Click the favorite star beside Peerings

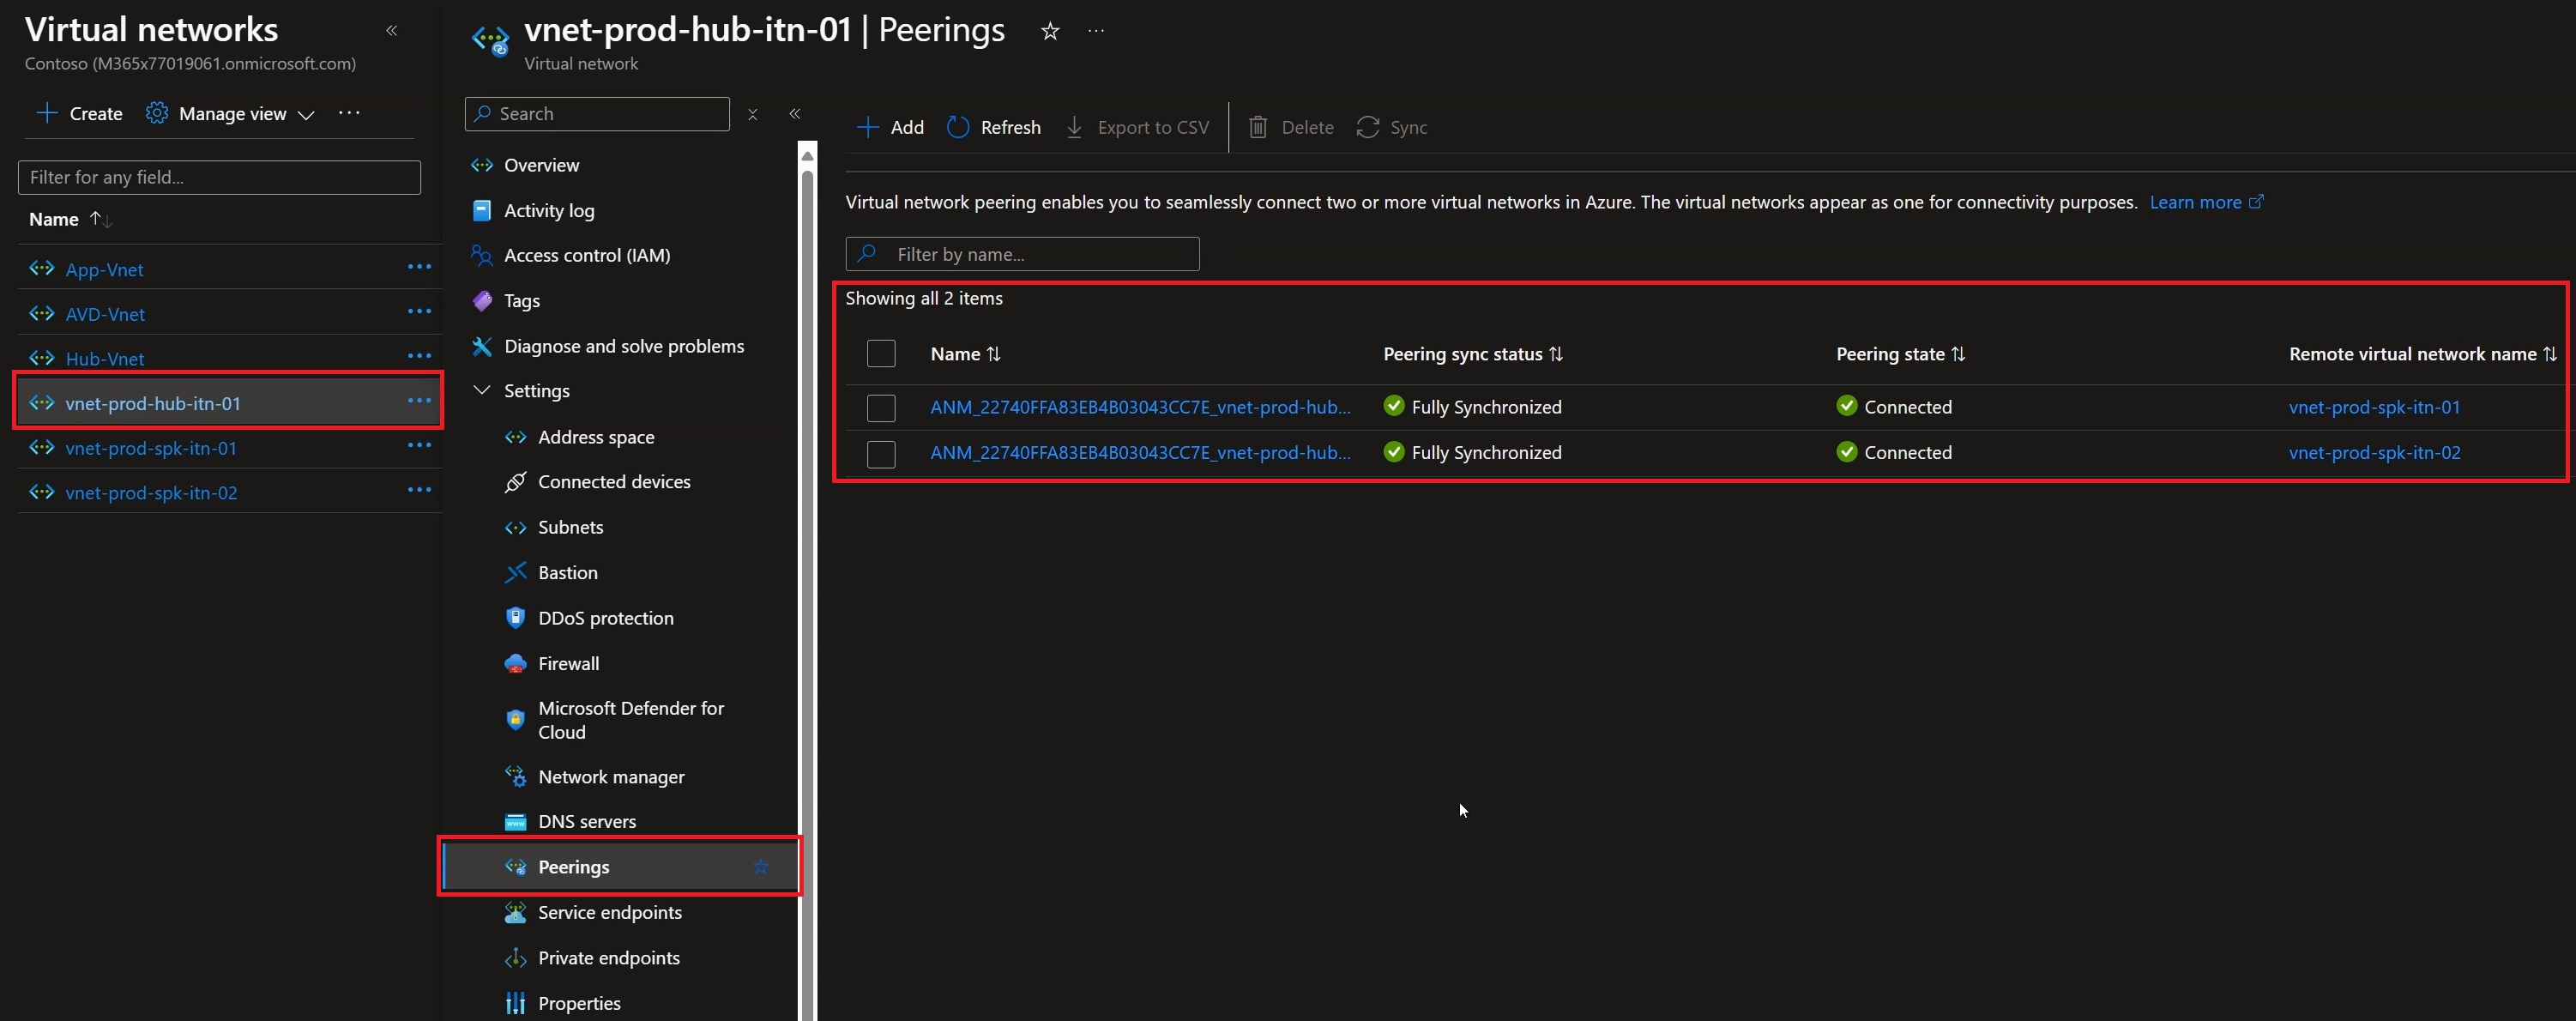pos(761,867)
